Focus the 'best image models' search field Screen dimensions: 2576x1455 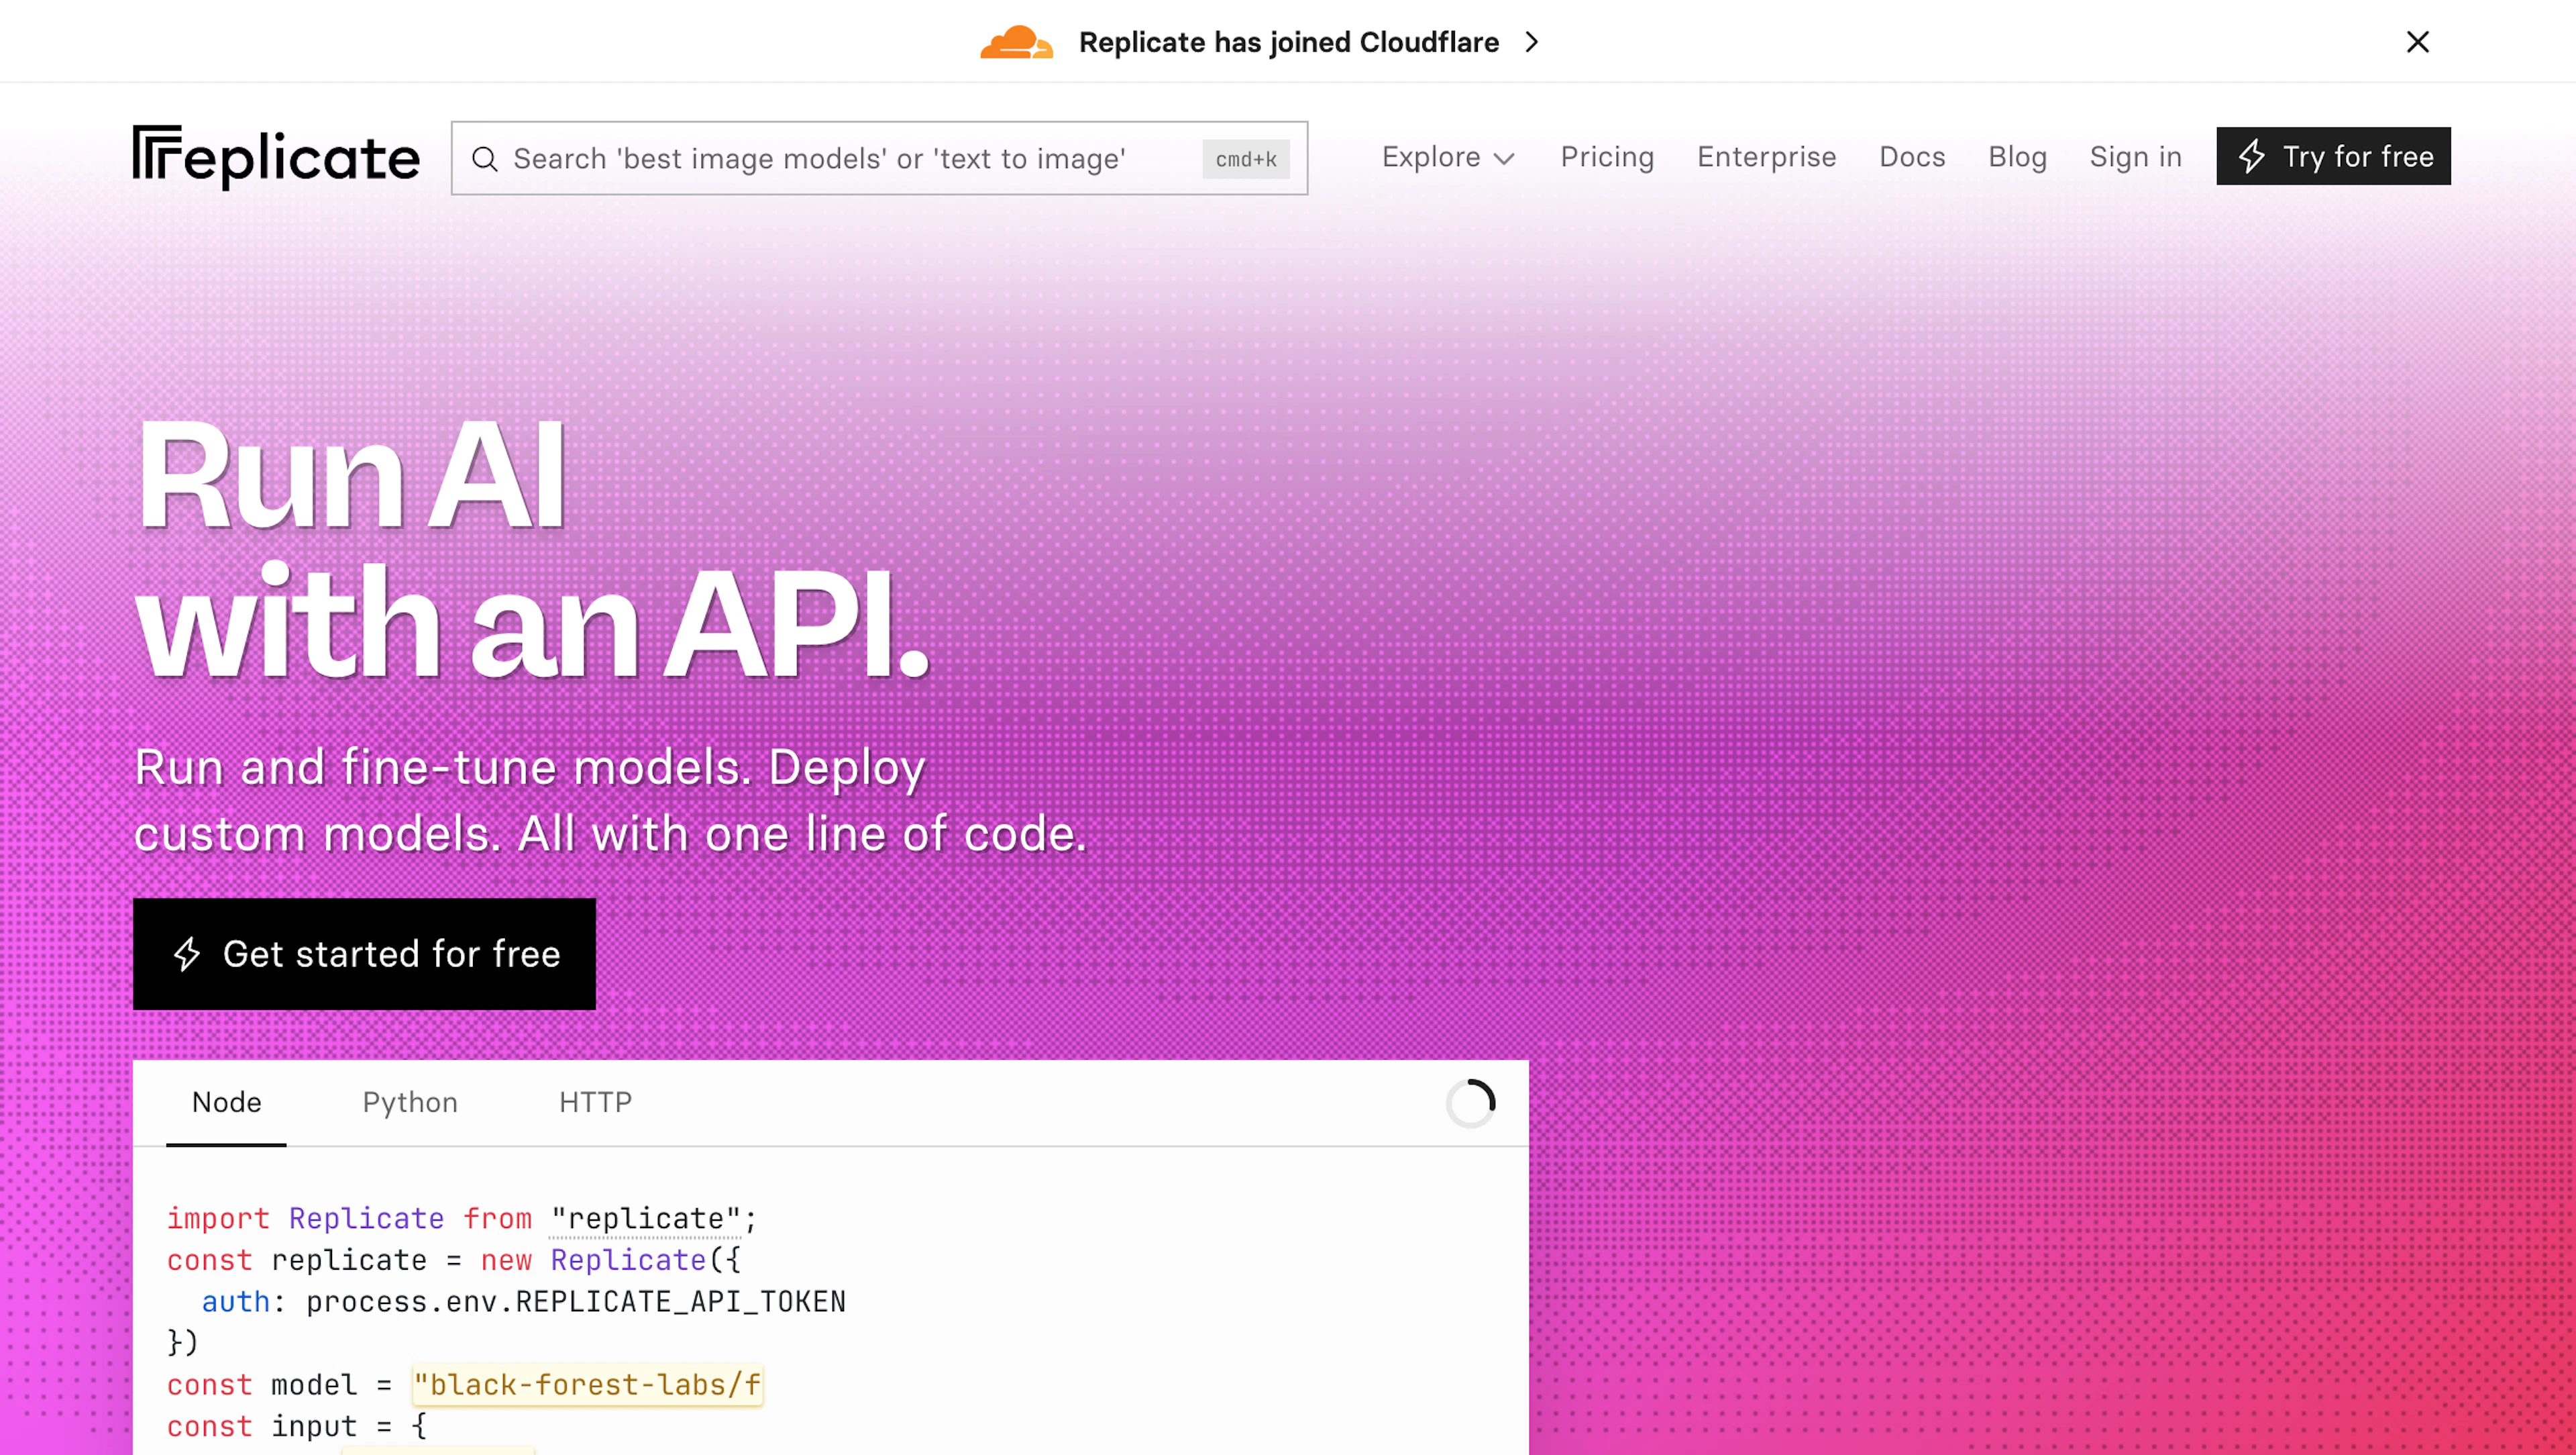879,158
